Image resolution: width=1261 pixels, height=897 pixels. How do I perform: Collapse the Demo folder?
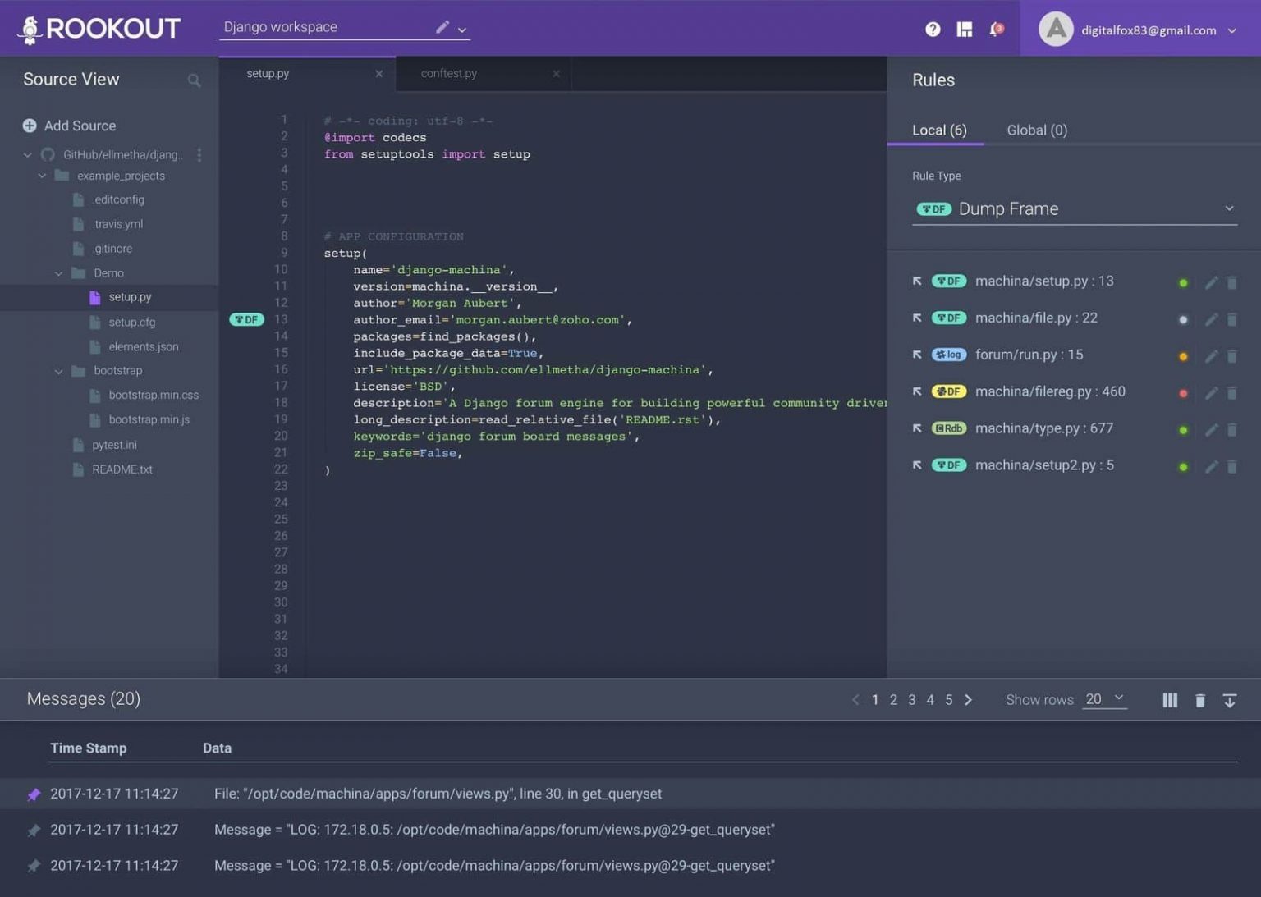click(58, 273)
